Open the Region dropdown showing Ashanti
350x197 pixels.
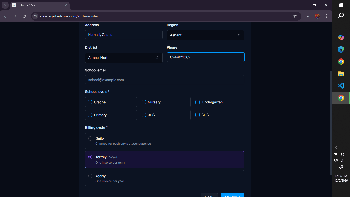click(x=205, y=35)
